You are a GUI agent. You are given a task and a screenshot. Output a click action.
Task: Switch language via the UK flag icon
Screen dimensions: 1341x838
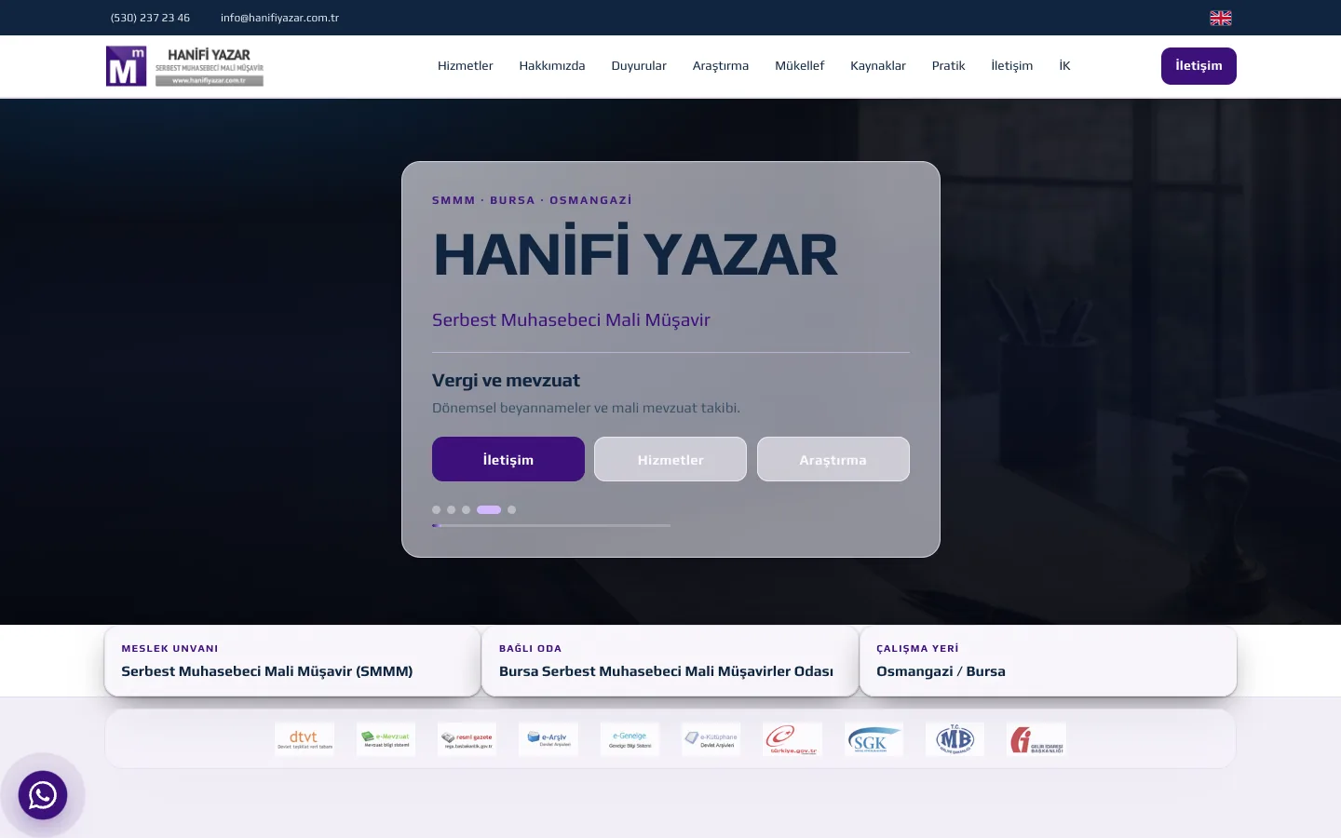[1220, 18]
